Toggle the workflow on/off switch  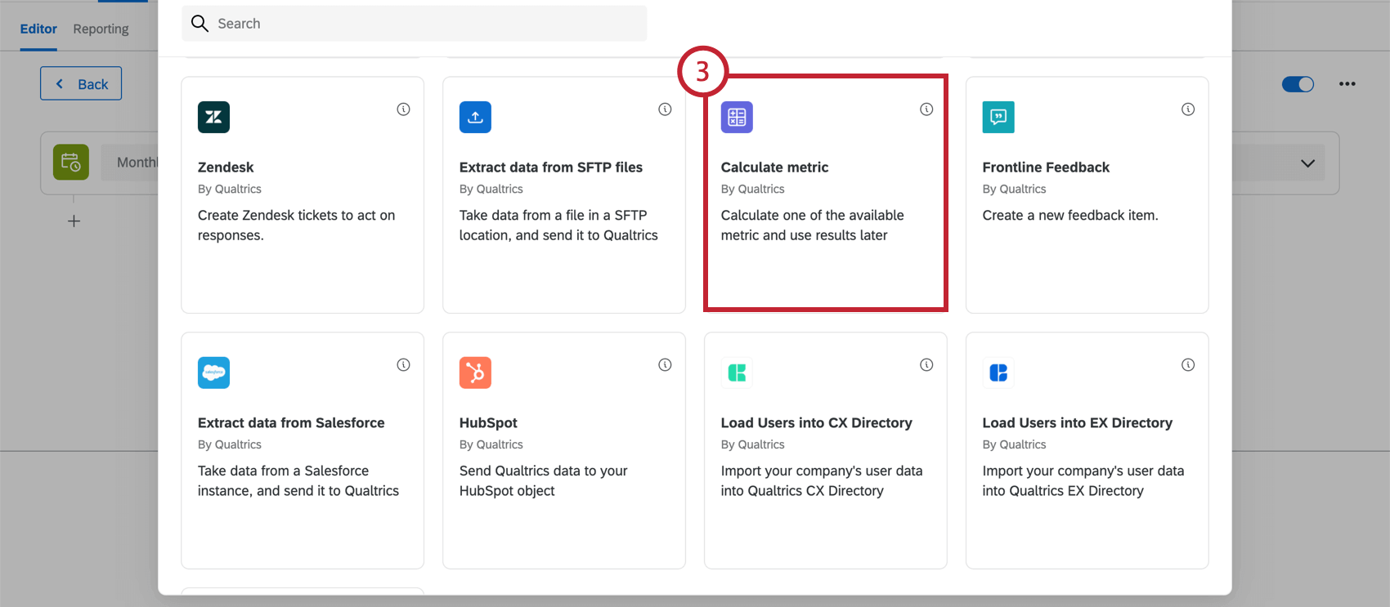1298,84
